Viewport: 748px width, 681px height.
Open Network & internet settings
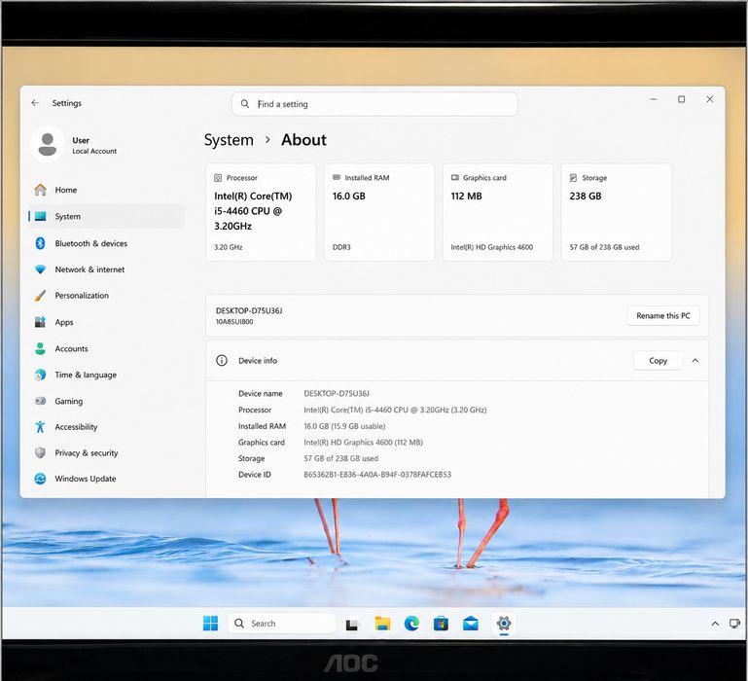pos(106,269)
